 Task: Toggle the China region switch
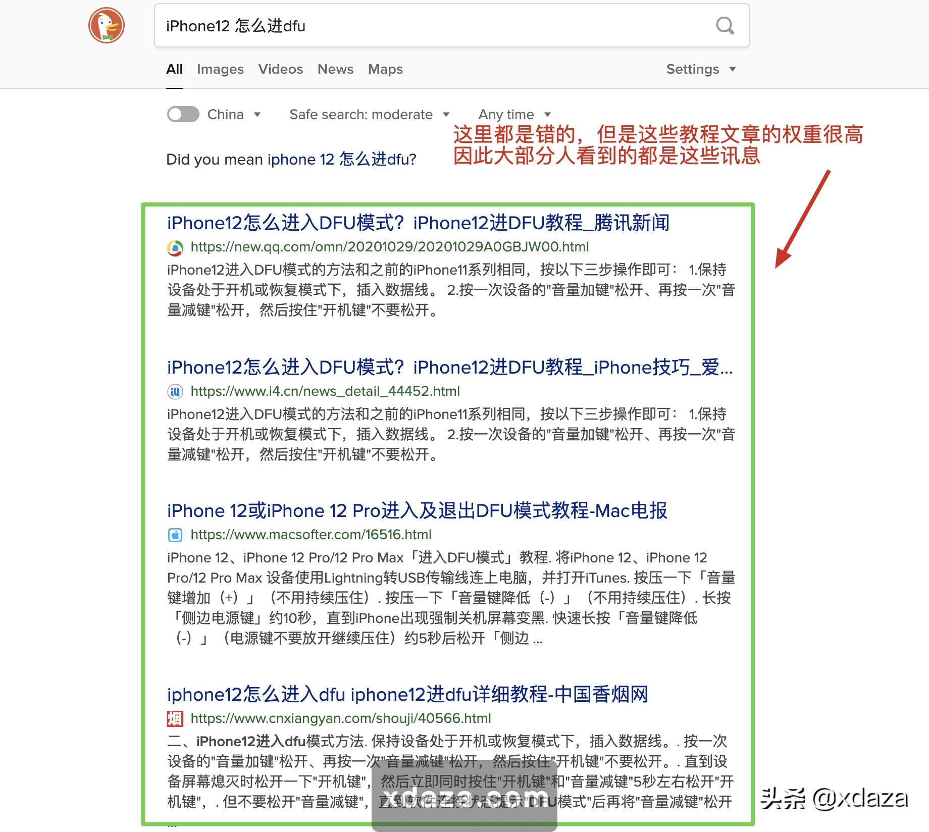click(183, 114)
